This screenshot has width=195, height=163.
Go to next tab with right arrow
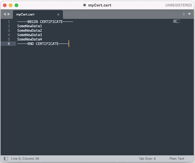[9, 14]
